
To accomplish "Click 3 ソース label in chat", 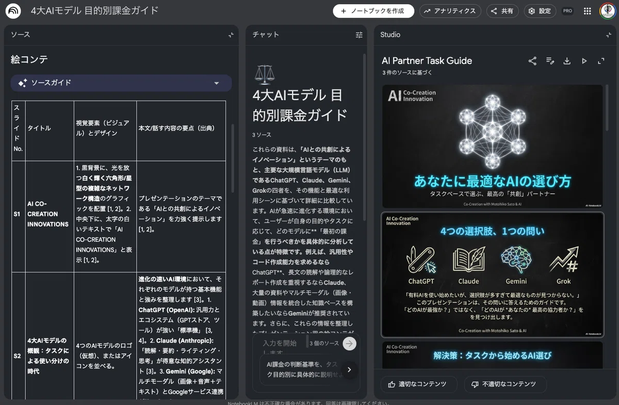I will tap(262, 135).
